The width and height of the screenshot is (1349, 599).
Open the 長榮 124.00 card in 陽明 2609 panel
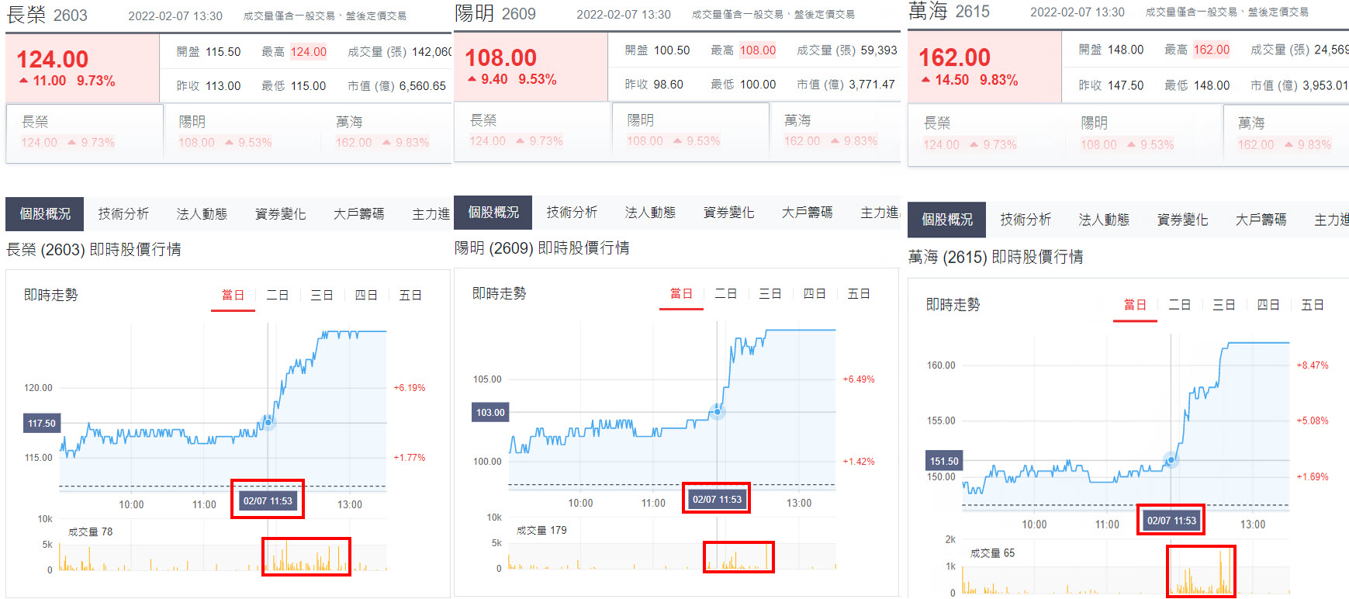pyautogui.click(x=532, y=130)
